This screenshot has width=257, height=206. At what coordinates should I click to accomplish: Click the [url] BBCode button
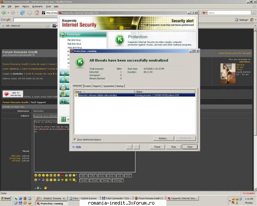84,181
